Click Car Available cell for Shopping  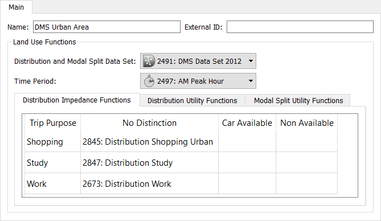(247, 142)
